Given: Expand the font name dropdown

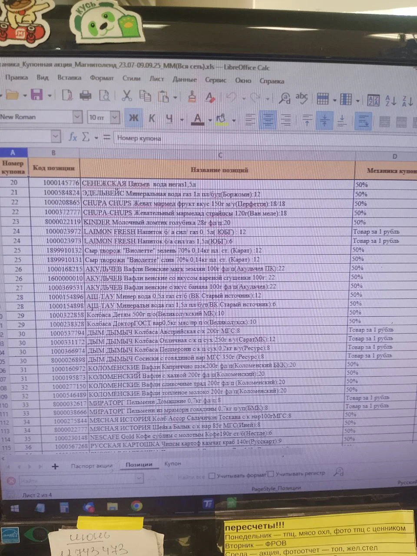Looking at the screenshot, I should tap(77, 117).
